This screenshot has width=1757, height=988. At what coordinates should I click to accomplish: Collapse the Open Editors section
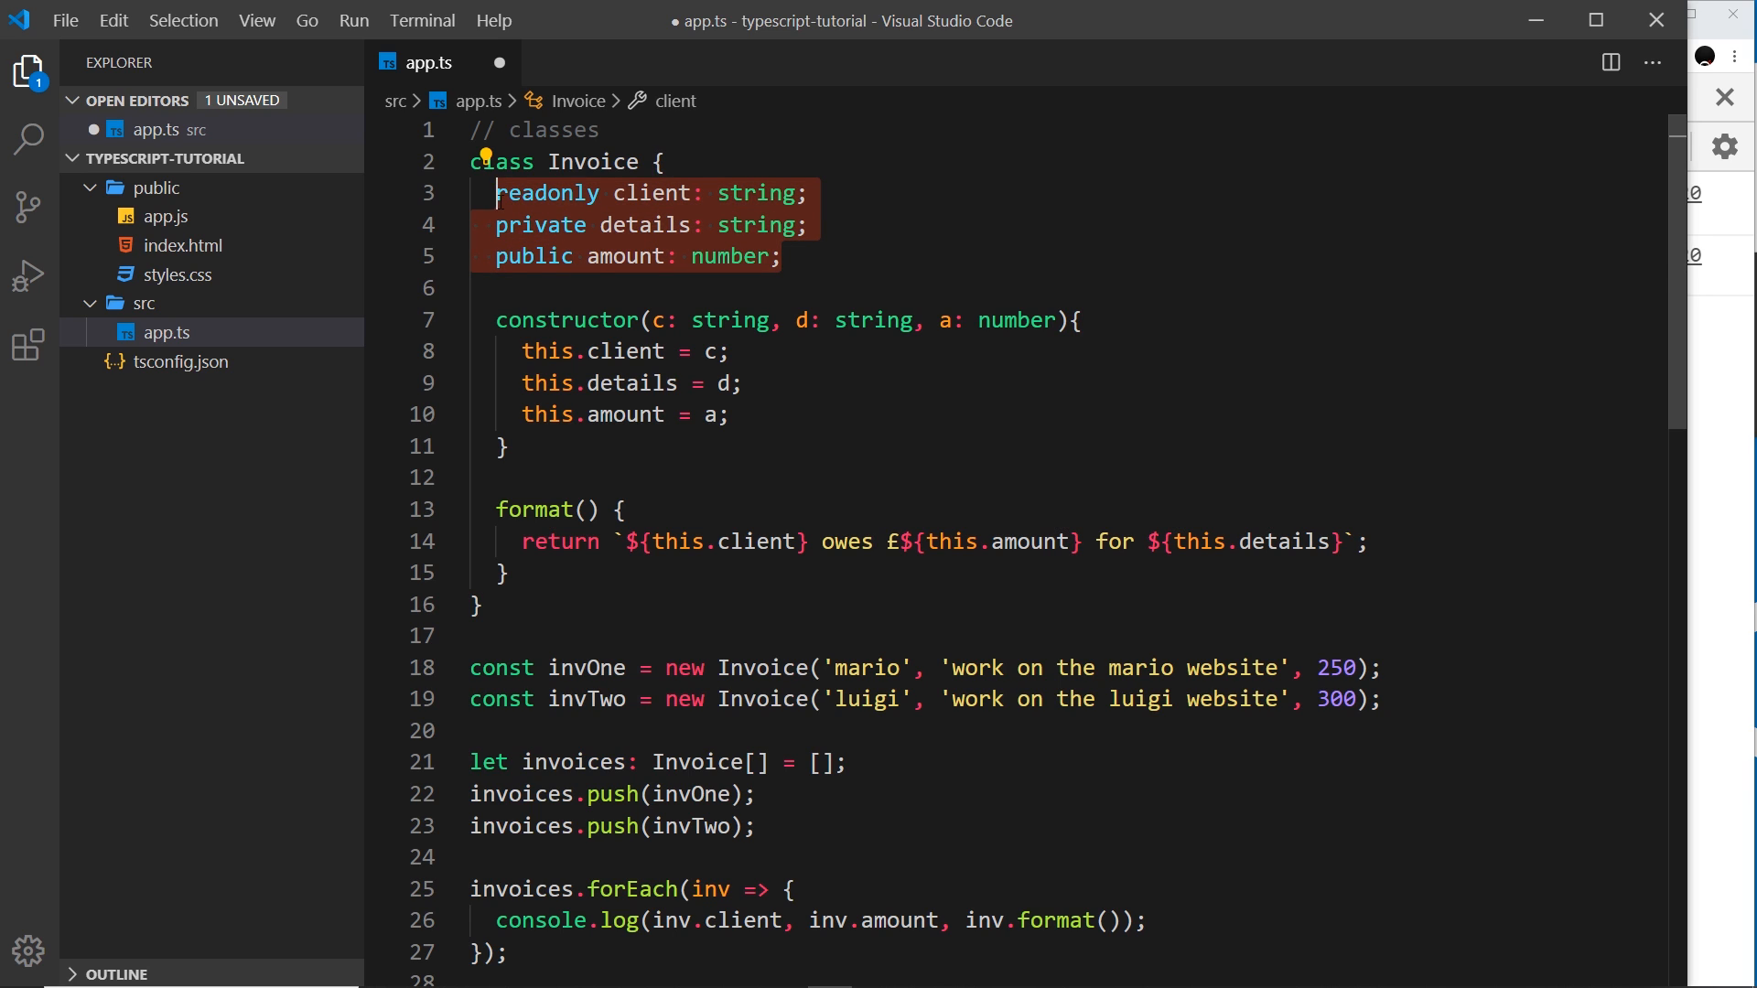coord(73,101)
